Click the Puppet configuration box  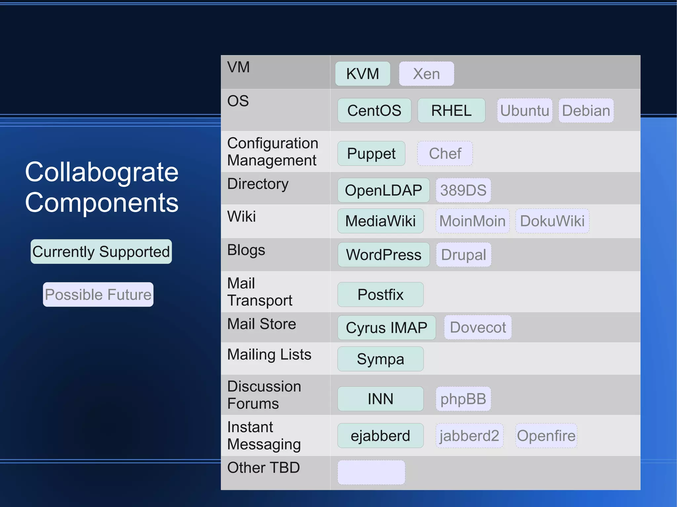[371, 154]
